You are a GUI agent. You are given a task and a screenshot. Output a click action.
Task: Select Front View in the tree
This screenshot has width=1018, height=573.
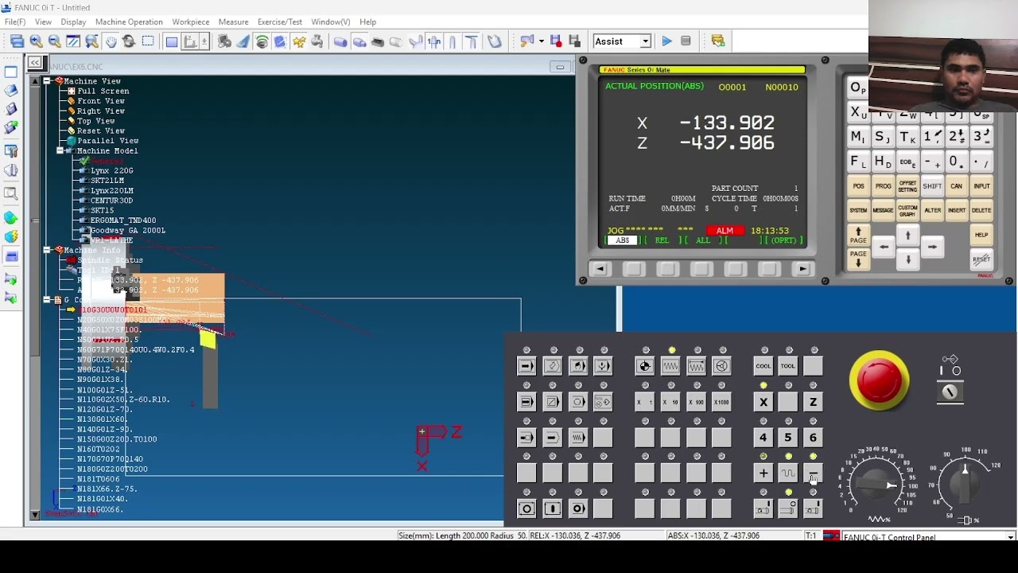point(101,101)
